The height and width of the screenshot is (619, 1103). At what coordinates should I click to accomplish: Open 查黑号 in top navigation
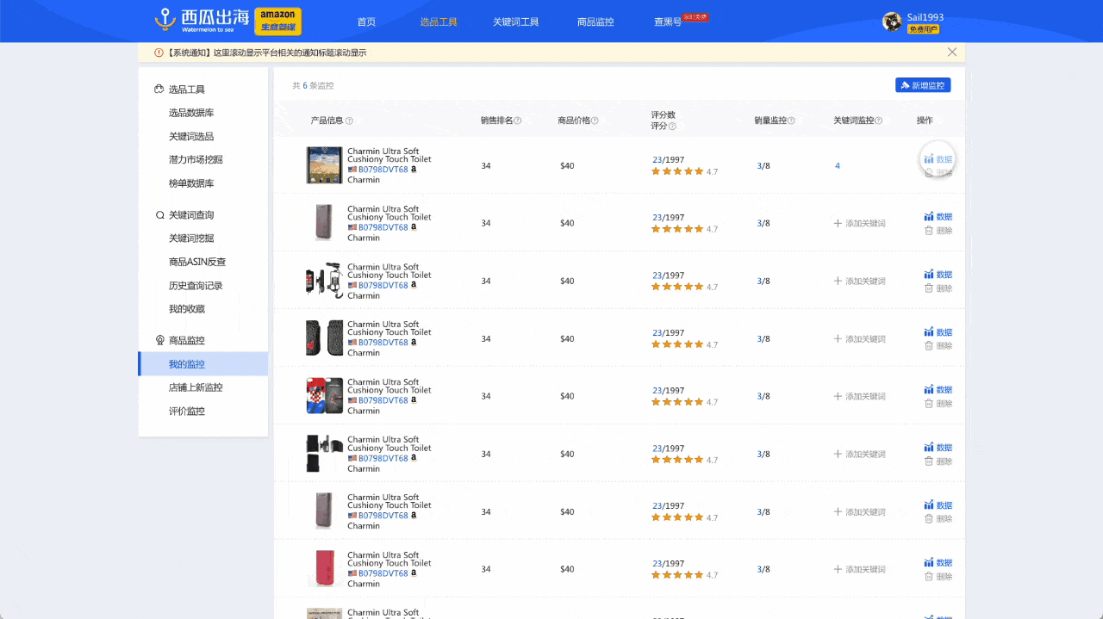click(668, 22)
